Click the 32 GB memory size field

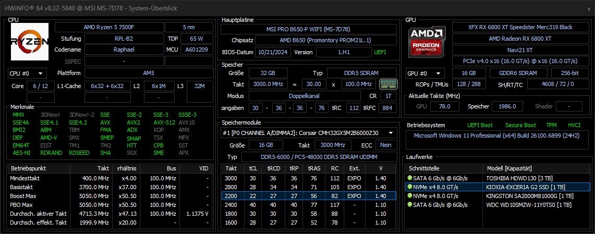pyautogui.click(x=268, y=73)
